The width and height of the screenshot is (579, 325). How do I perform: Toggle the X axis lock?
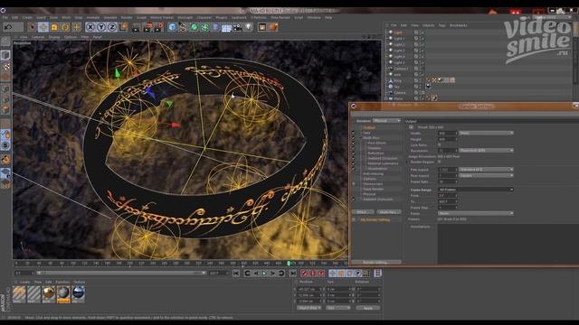click(x=90, y=27)
